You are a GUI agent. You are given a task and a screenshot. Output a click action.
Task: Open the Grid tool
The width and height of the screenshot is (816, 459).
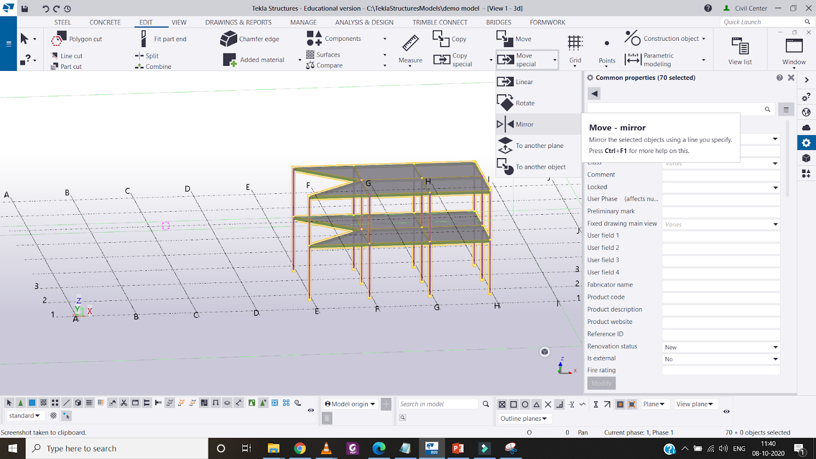click(575, 49)
